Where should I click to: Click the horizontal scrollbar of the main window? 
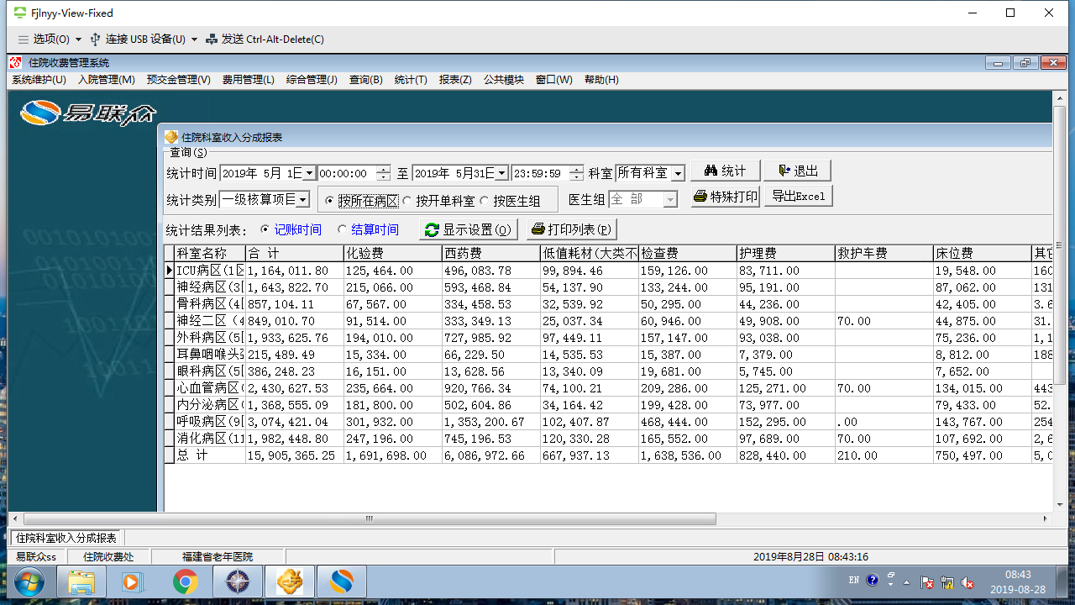click(370, 518)
